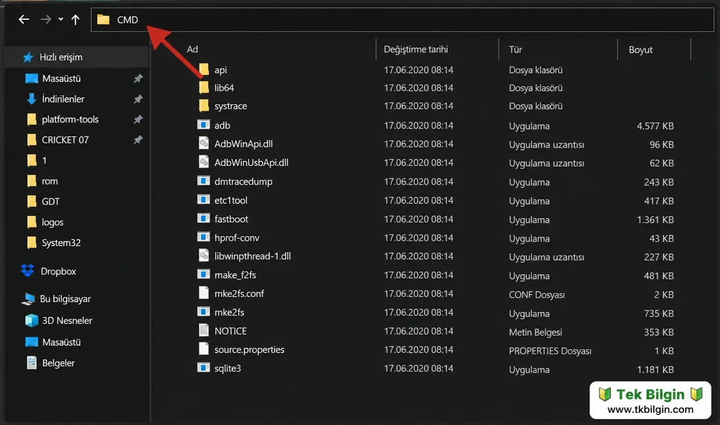This screenshot has width=720, height=425.
Task: Open Masaüstü under Hızlı erişim
Action: click(61, 79)
